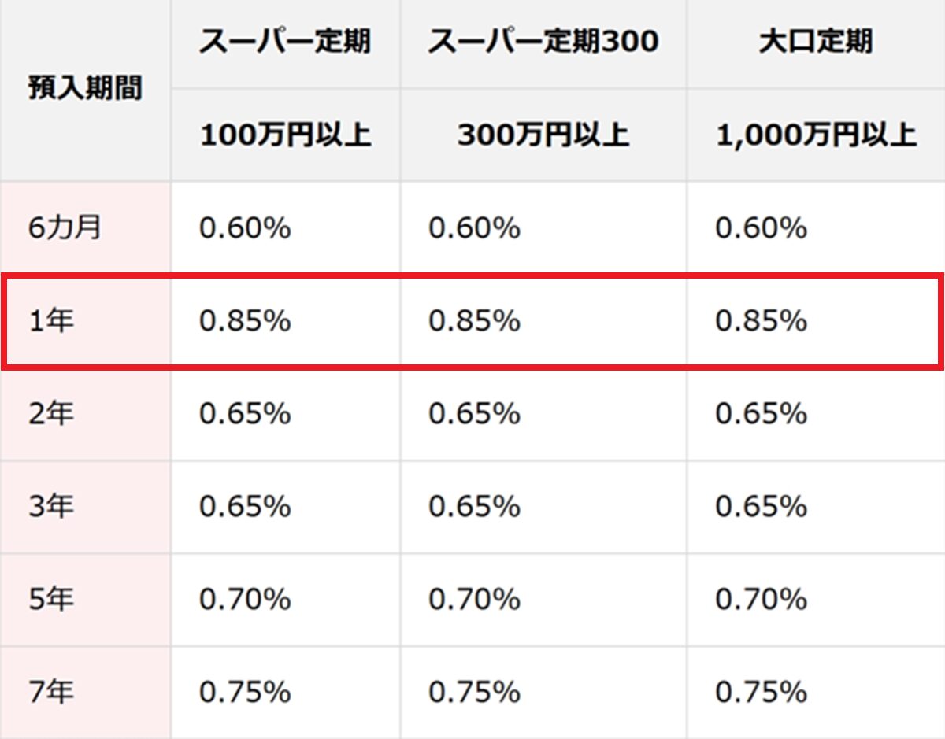Select the 大口定期 column header
Viewport: 945px width, 739px height.
pyautogui.click(x=816, y=42)
